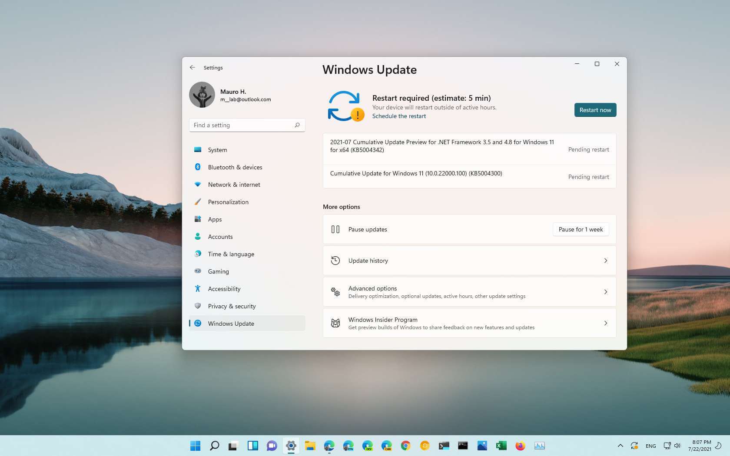Expand the Update history row chevron

pyautogui.click(x=606, y=261)
